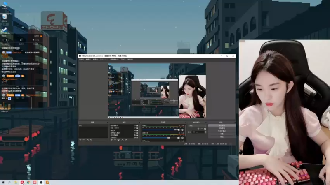This screenshot has height=185, width=330.
Task: Adjust transition duration stepper arrows
Action: [205, 132]
